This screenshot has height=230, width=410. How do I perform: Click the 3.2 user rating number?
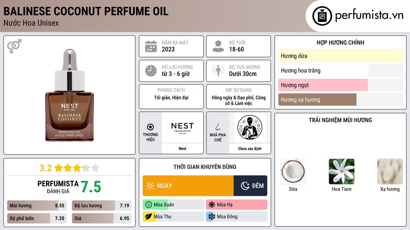coord(46,168)
